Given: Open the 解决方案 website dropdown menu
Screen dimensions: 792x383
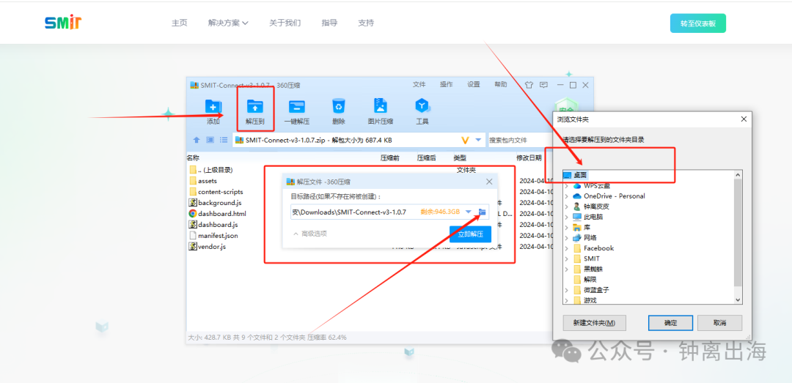Looking at the screenshot, I should (x=228, y=23).
